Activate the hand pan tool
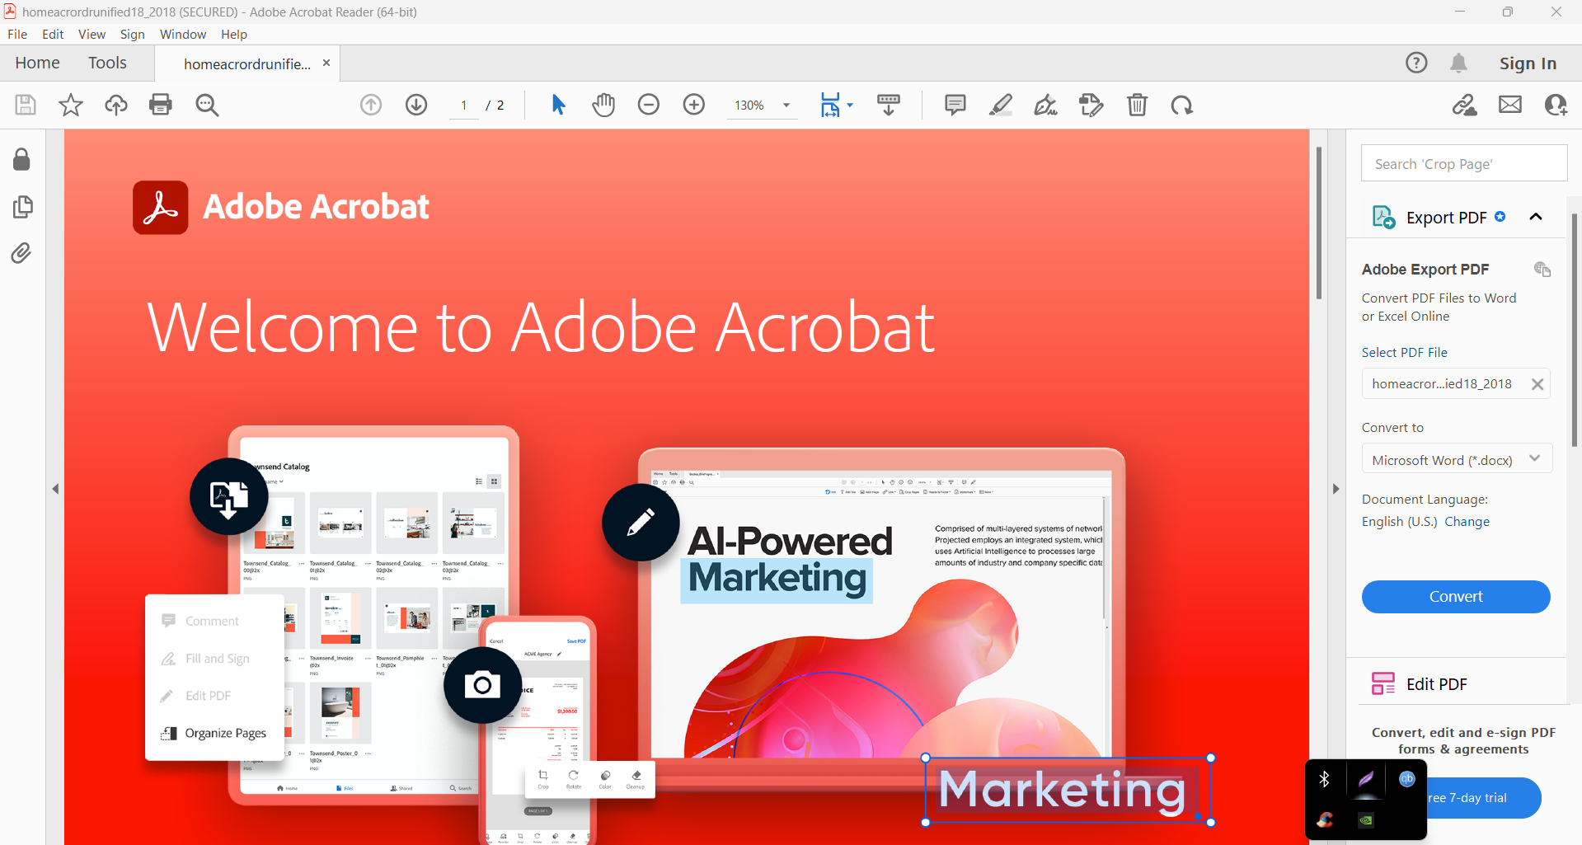 (x=603, y=105)
